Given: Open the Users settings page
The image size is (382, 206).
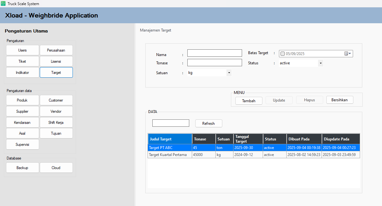Looking at the screenshot, I should 22,50.
